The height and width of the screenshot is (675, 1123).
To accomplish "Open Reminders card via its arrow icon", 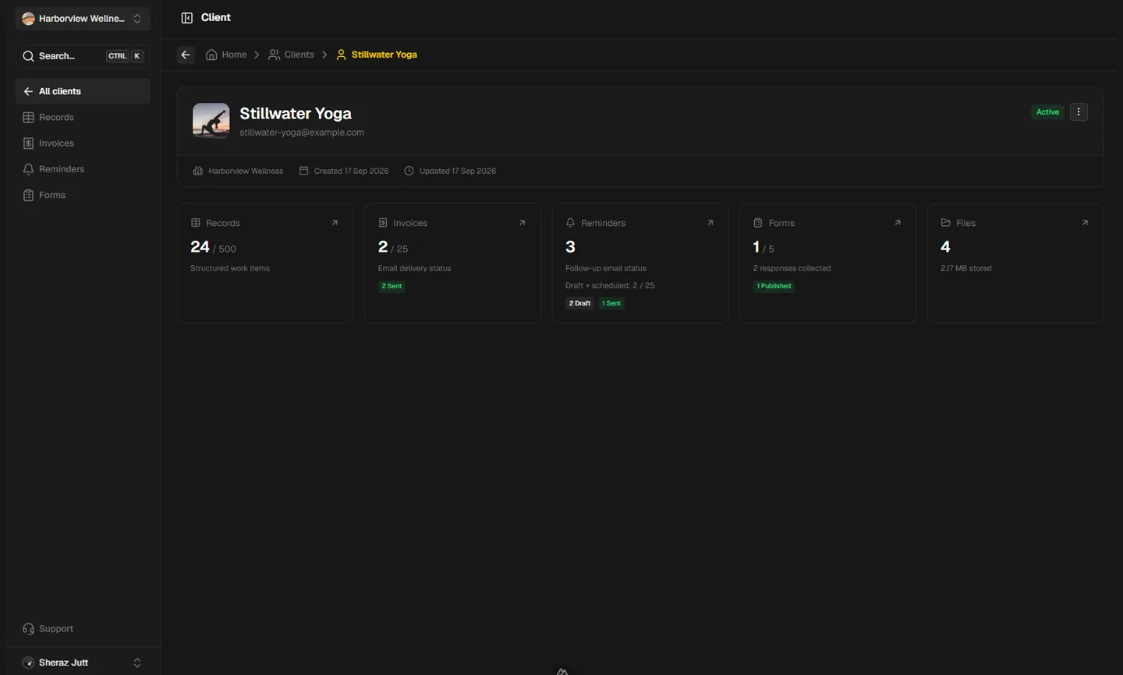I will pyautogui.click(x=710, y=223).
